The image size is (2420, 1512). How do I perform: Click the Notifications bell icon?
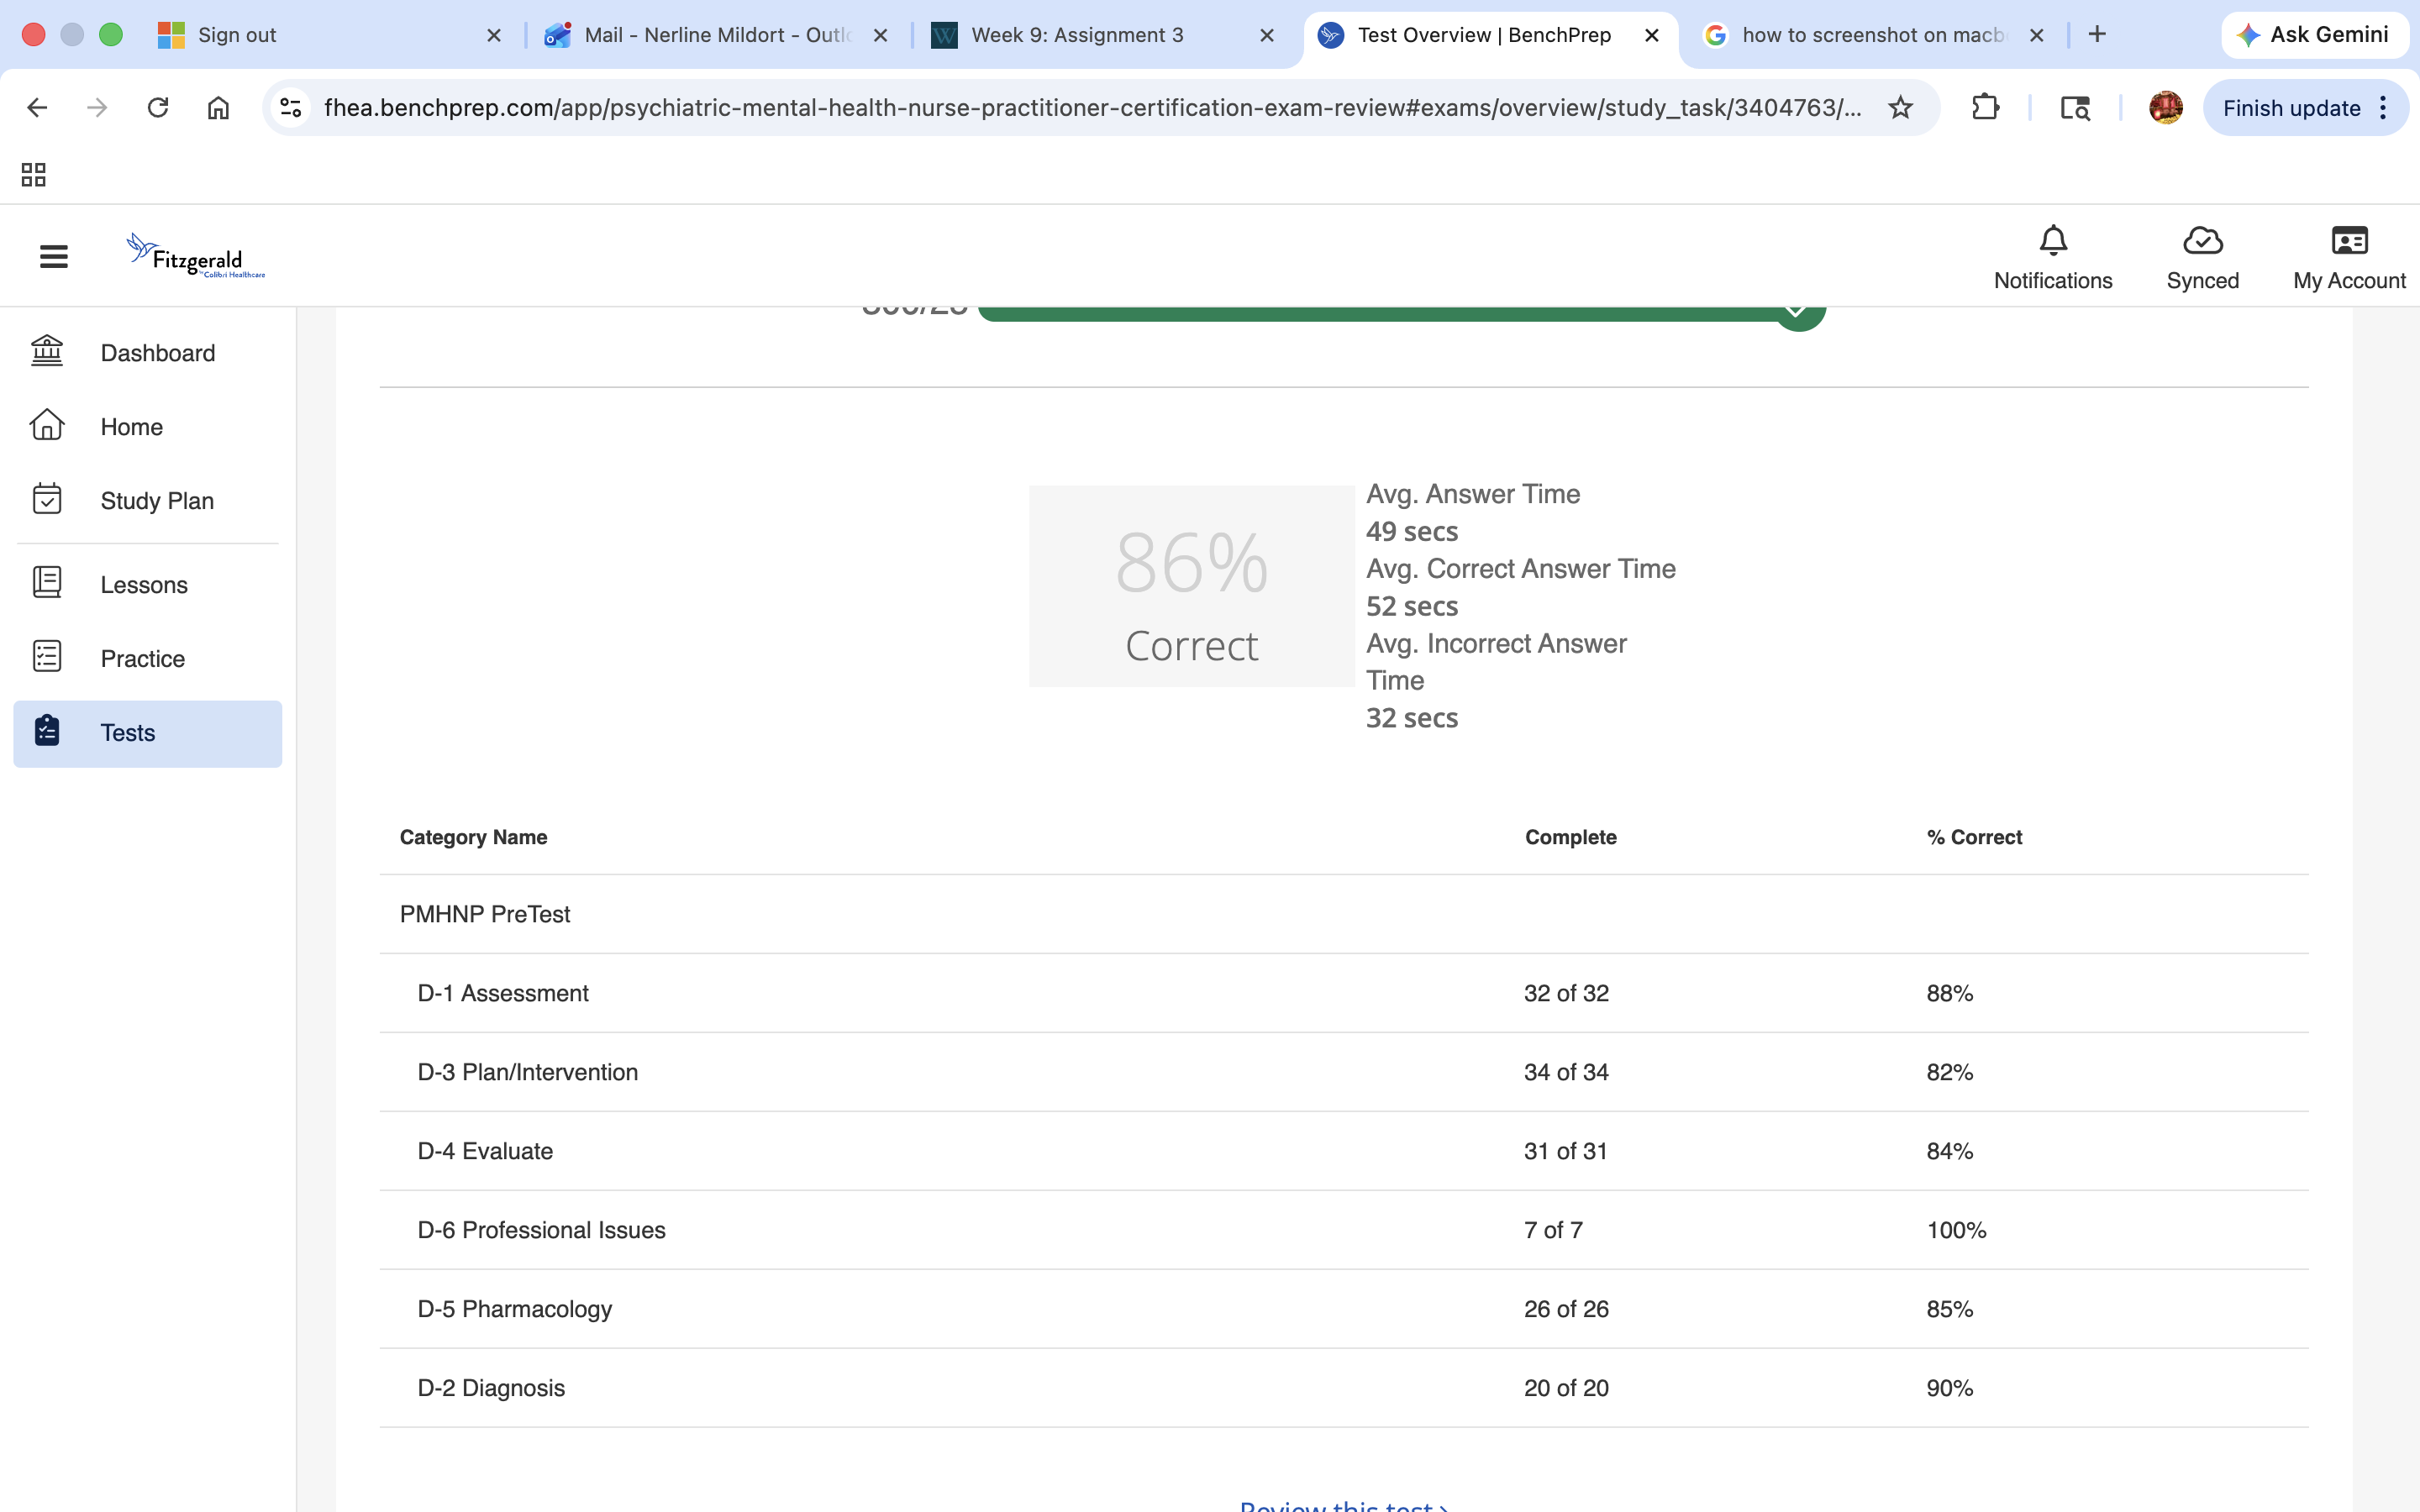pyautogui.click(x=2052, y=241)
